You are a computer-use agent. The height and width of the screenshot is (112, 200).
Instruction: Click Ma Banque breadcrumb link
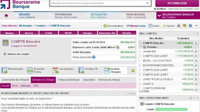point(25,26)
